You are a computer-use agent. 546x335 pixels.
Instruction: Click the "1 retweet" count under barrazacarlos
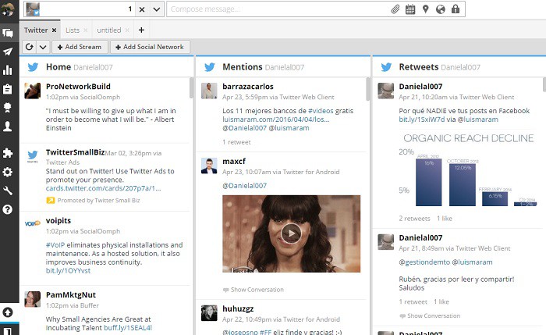pos(236,142)
